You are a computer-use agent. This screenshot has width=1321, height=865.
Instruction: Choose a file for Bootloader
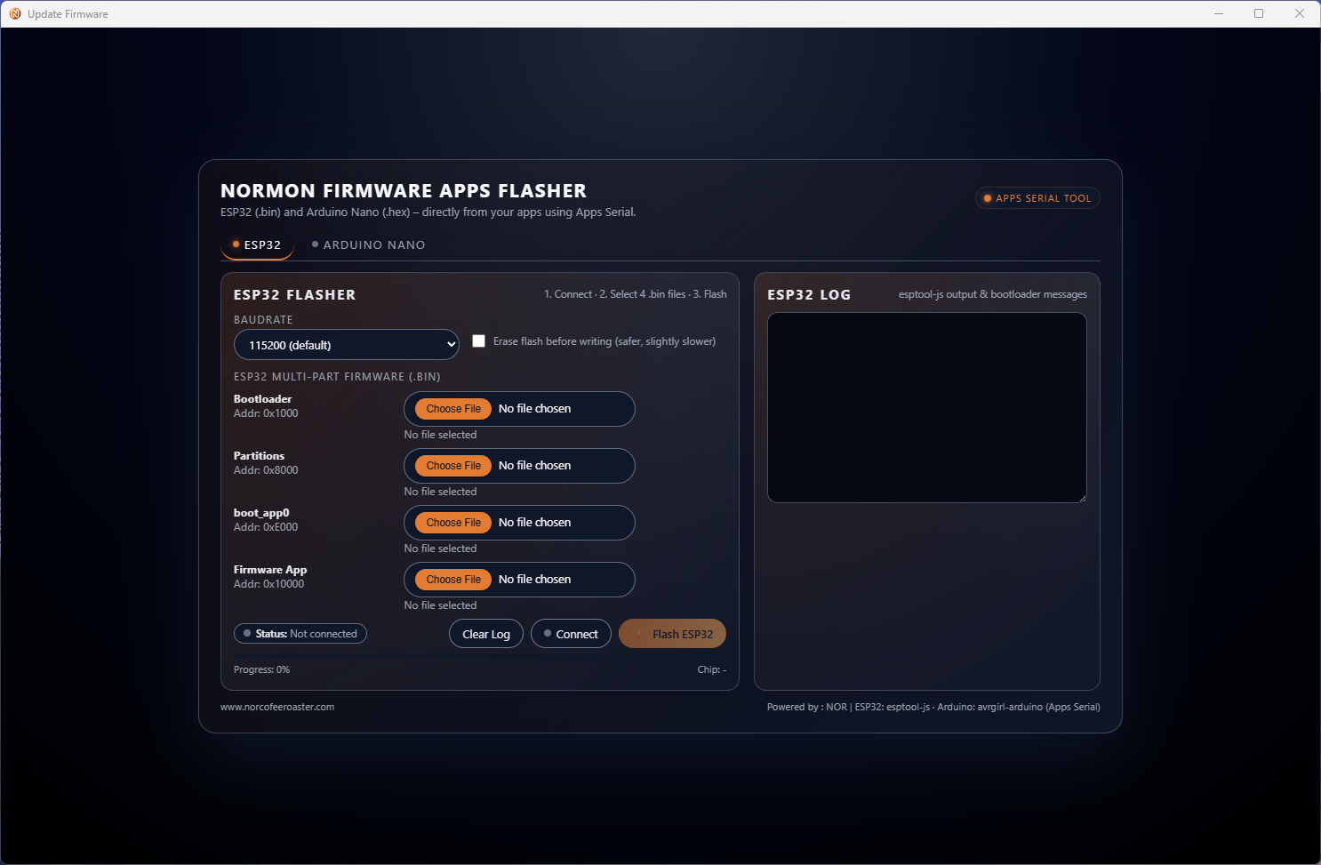point(453,409)
